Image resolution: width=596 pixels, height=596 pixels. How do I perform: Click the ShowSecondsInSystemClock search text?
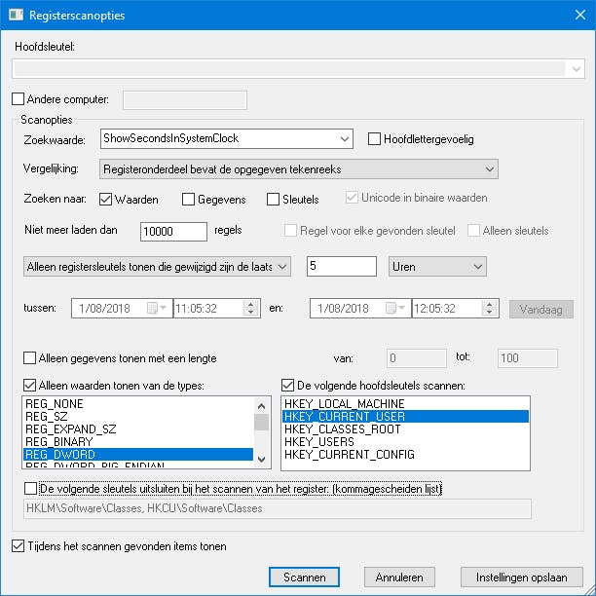[171, 138]
